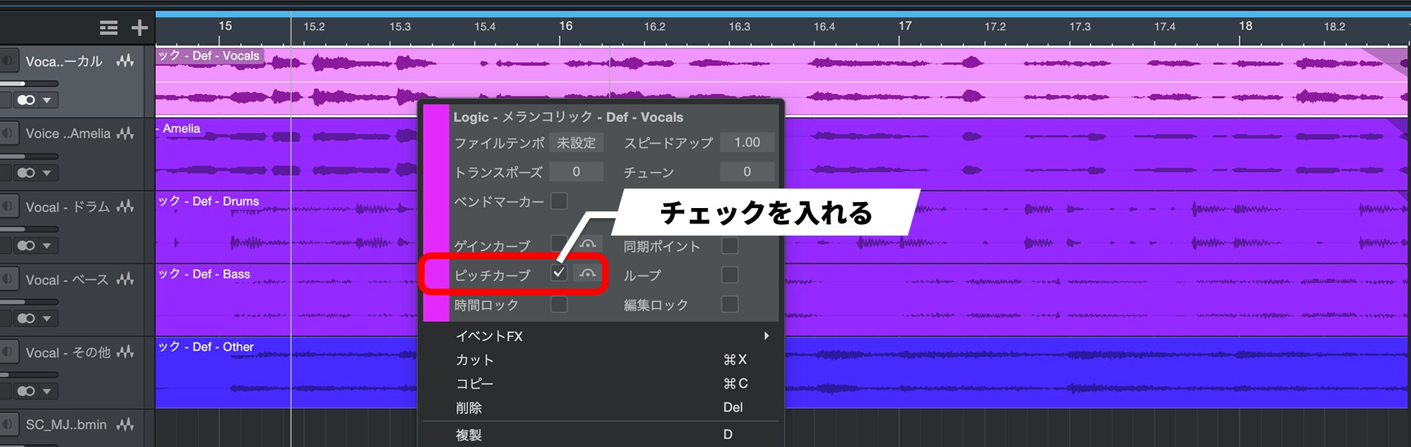Image resolution: width=1411 pixels, height=447 pixels.
Task: Adjust volume slider on Vocal - ドラム track
Action: coord(29,230)
